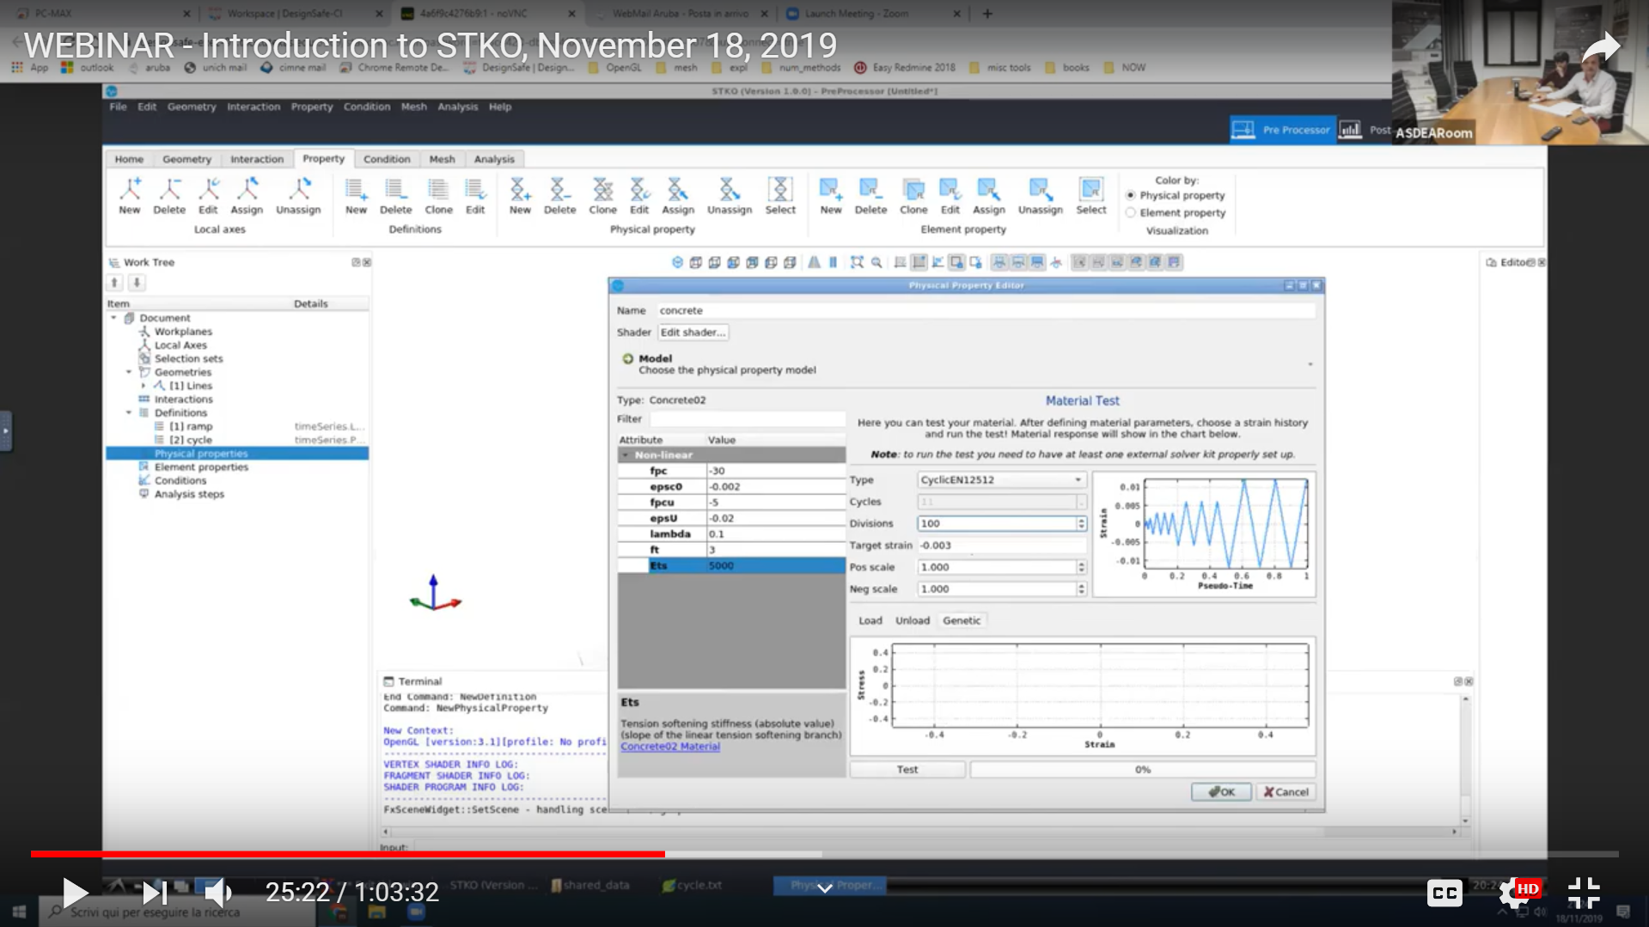Open the Analysis menu
Screen dimensions: 1649x927
pos(457,107)
